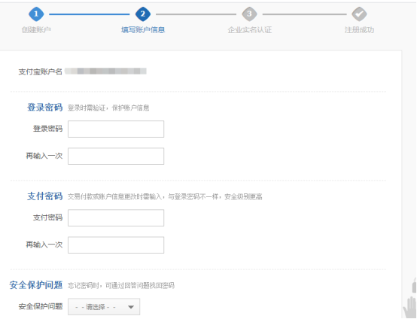Viewport: 417px width, 319px height.
Task: Click the 安全保护问题 section heading
Action: 36,284
